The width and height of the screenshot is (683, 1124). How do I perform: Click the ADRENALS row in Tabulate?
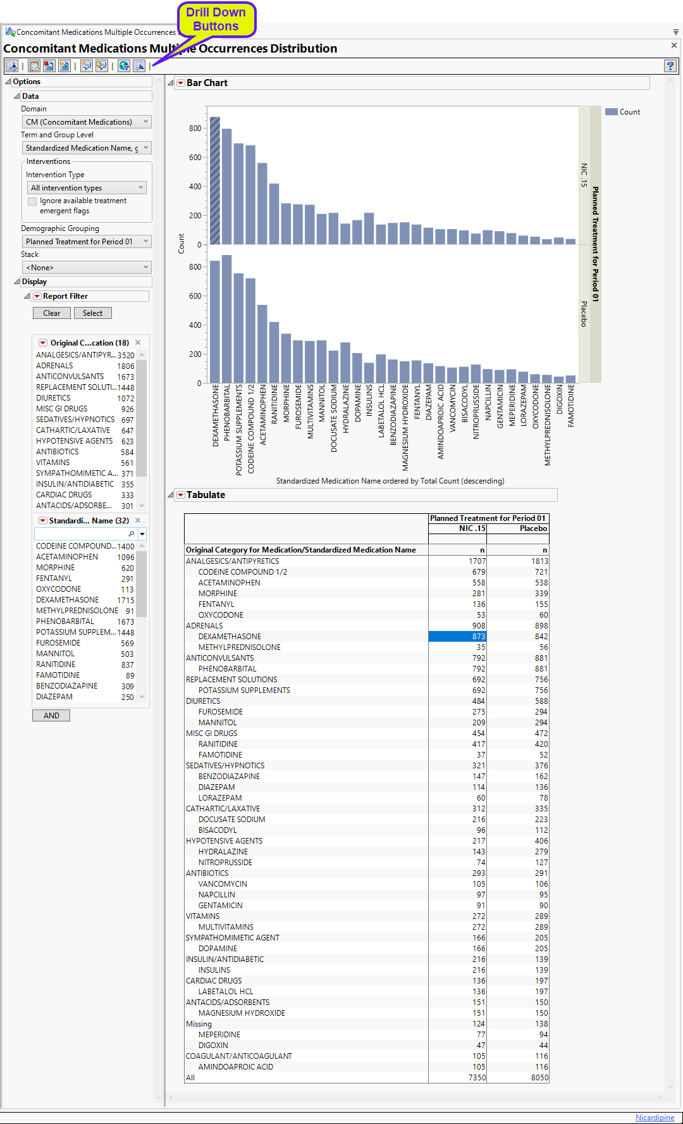367,626
